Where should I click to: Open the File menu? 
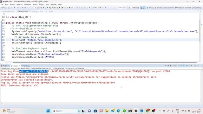coord(2,4)
